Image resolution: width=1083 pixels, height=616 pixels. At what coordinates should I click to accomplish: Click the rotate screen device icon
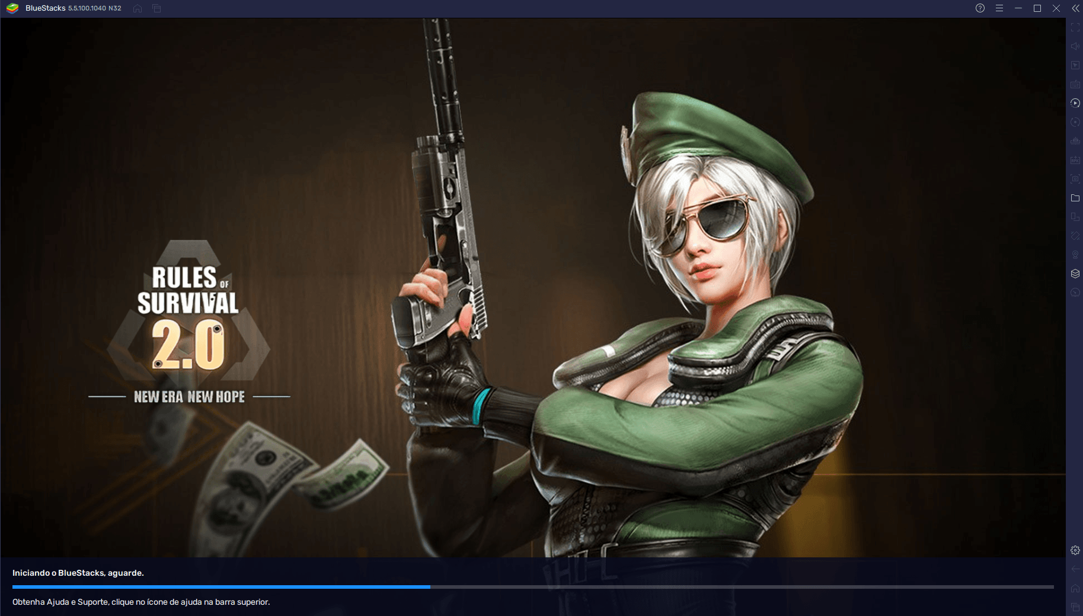1075,217
